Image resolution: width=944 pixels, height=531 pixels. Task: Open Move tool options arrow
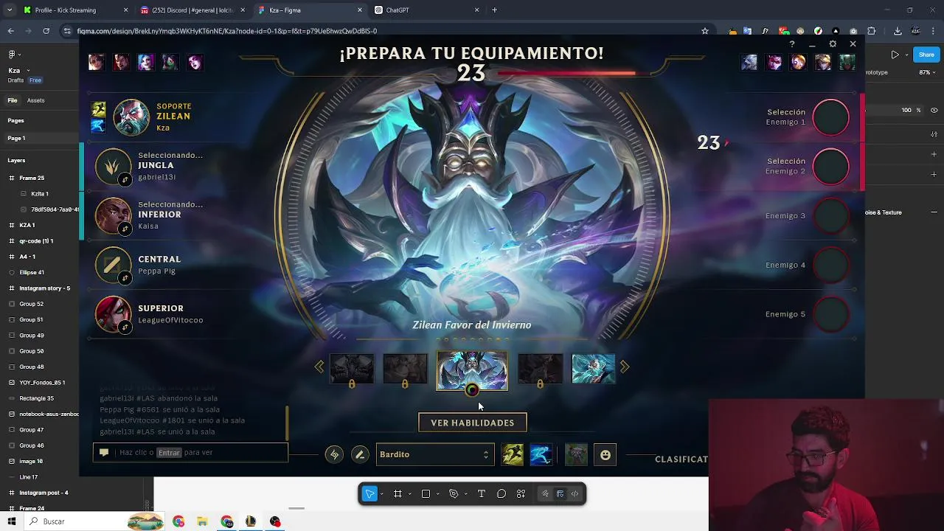click(x=382, y=494)
